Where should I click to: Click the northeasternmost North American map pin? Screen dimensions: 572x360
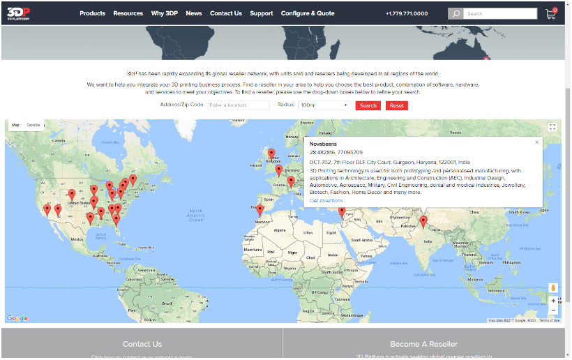[x=133, y=181]
